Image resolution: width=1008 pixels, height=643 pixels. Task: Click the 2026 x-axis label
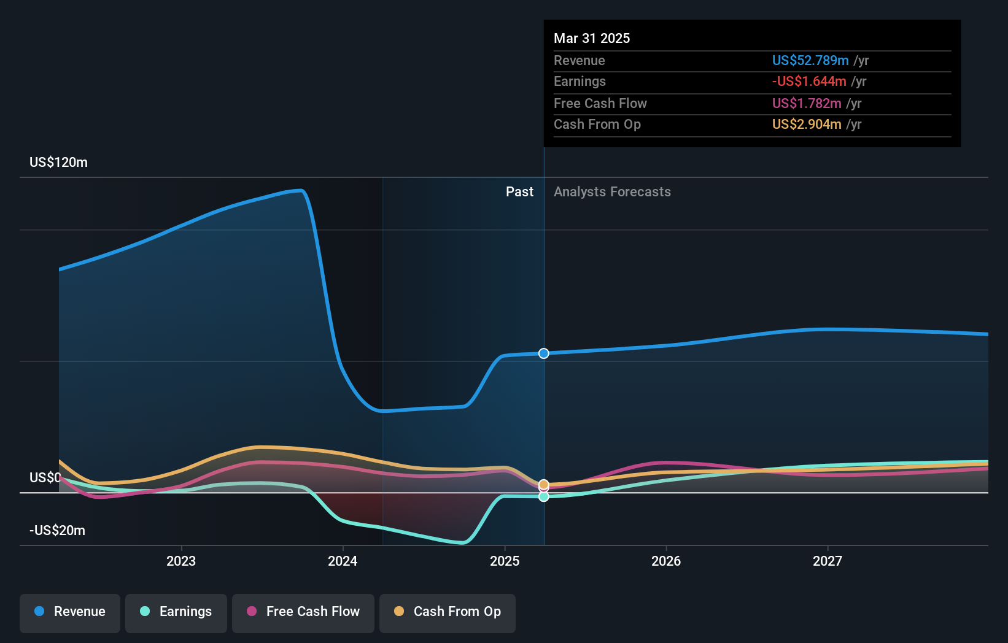(x=666, y=561)
